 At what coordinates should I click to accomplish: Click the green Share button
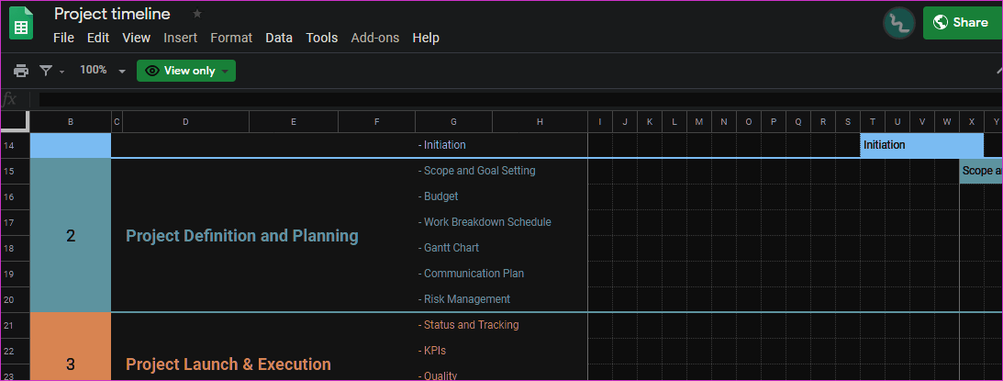pos(963,23)
